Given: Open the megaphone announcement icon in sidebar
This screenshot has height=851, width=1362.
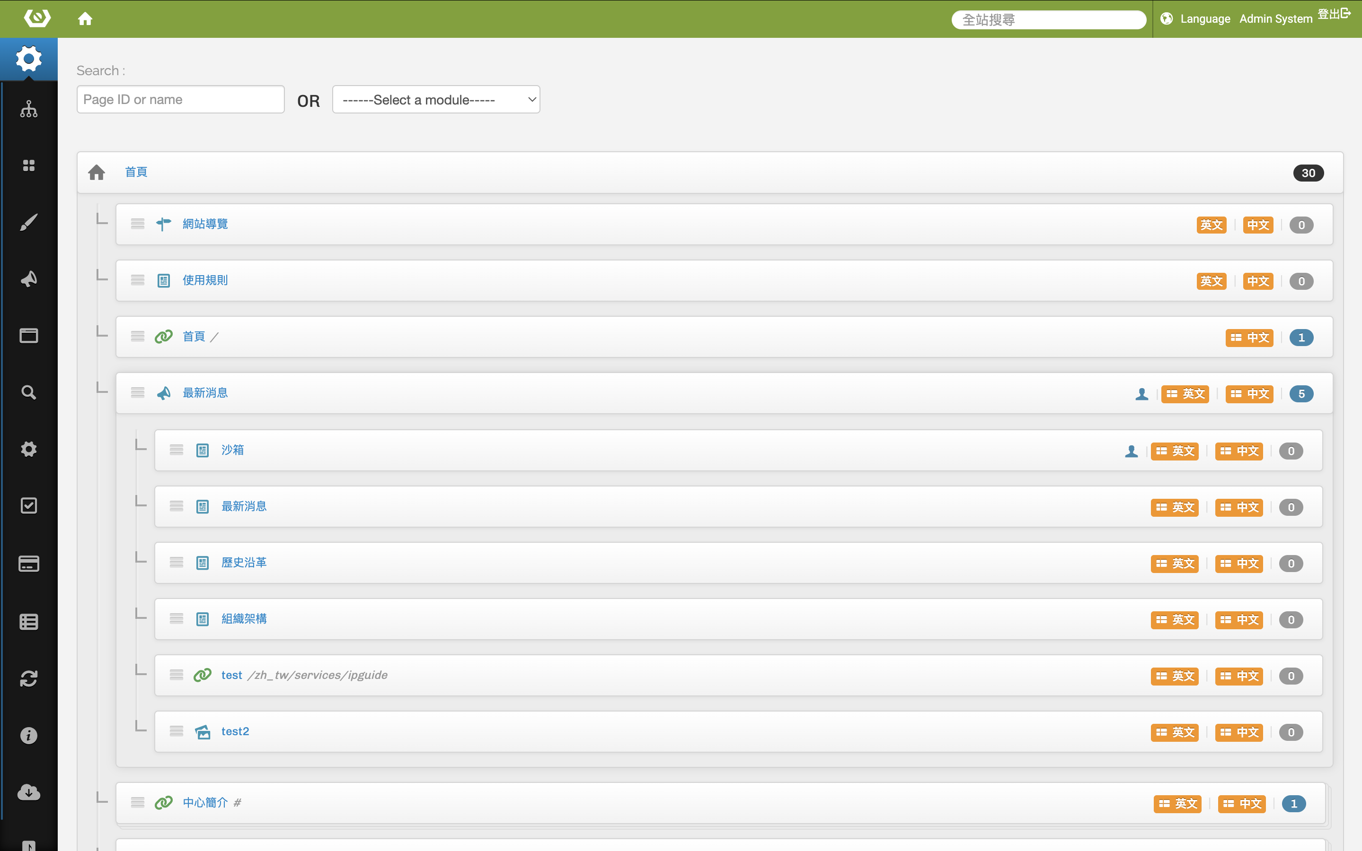Looking at the screenshot, I should tap(29, 278).
